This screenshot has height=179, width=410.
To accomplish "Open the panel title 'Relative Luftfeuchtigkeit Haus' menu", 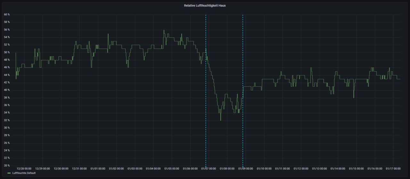I will click(205, 5).
